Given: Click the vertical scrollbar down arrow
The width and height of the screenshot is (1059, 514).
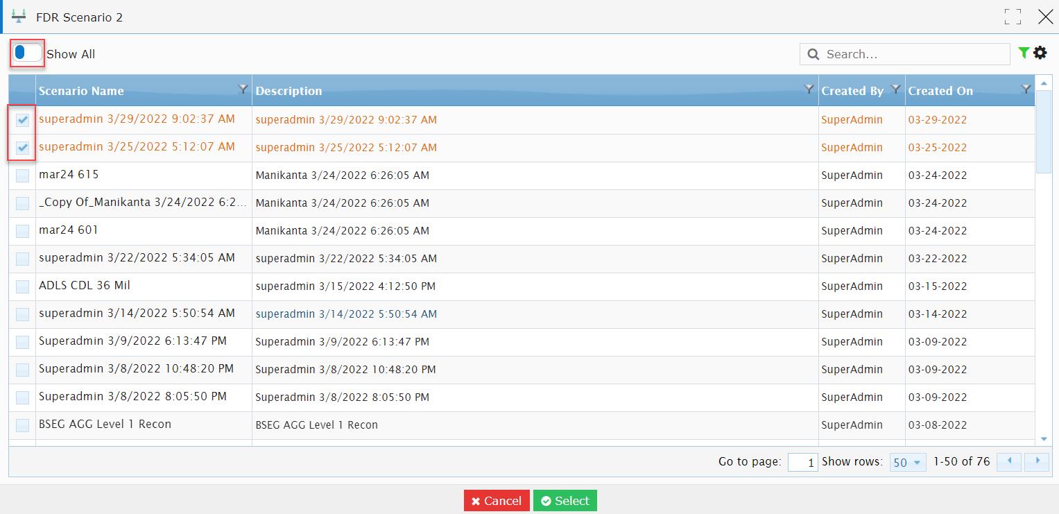Looking at the screenshot, I should tap(1044, 438).
